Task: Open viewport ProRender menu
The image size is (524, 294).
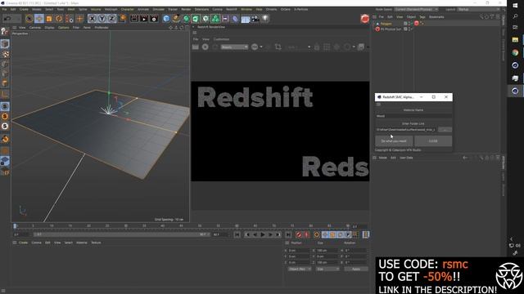Action: pyautogui.click(x=102, y=28)
